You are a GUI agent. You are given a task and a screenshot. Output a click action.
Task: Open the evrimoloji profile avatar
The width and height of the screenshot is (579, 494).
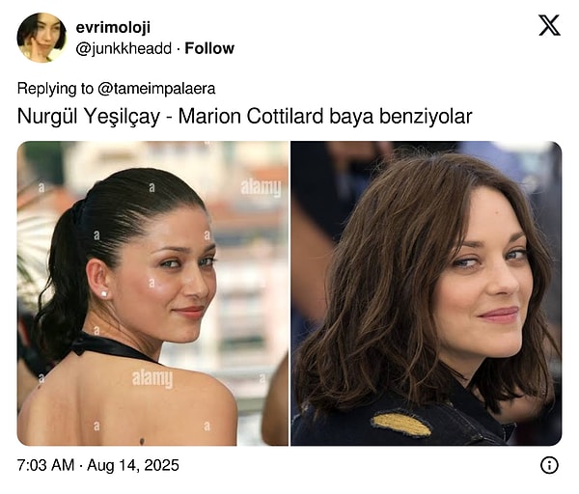pyautogui.click(x=41, y=38)
